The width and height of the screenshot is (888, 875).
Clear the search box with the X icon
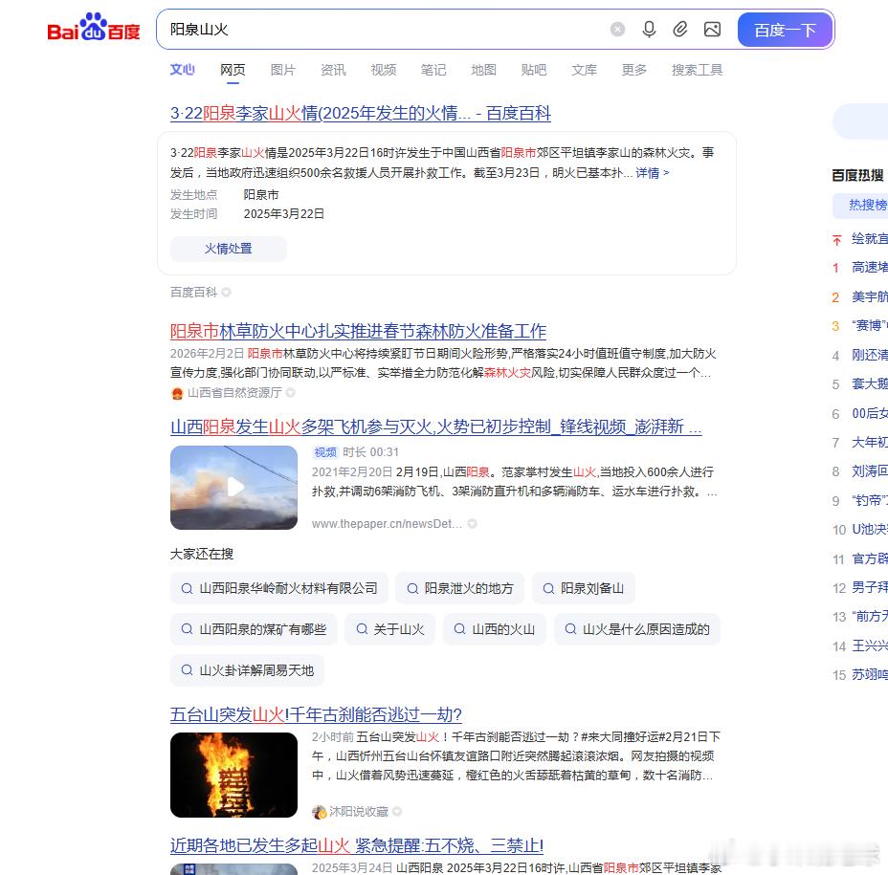click(x=617, y=30)
